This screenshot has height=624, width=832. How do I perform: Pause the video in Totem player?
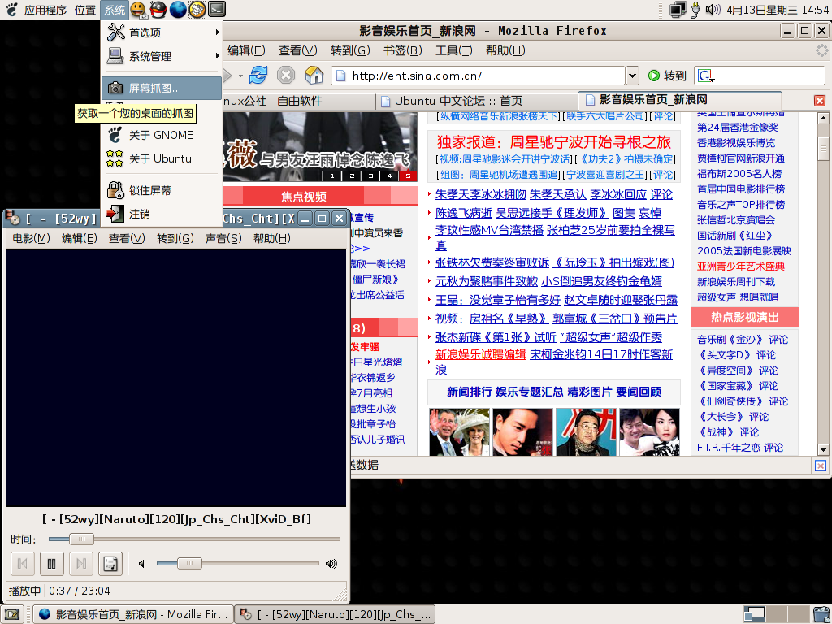(51, 564)
